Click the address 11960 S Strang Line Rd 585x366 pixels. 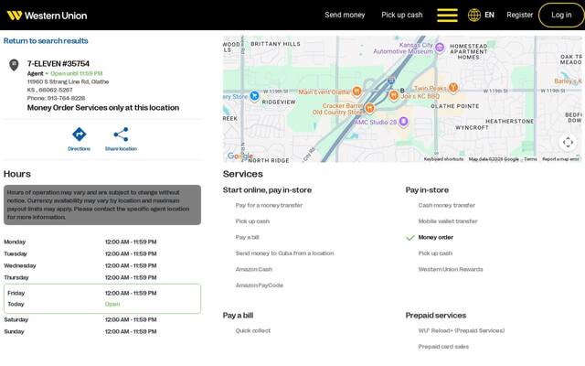click(68, 81)
